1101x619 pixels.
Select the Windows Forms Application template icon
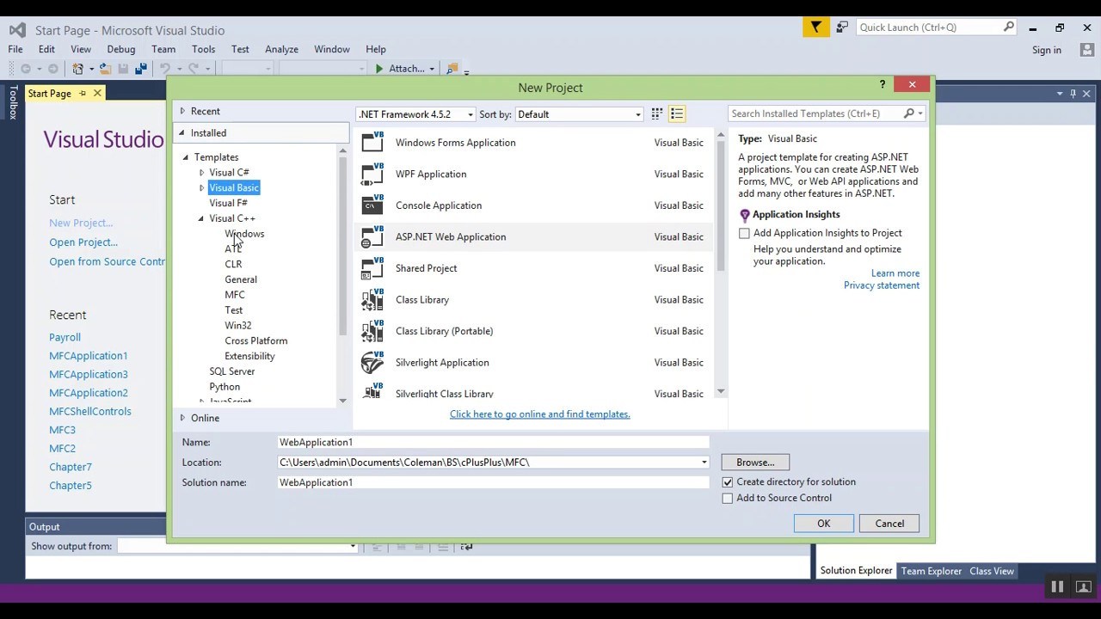pyautogui.click(x=372, y=142)
